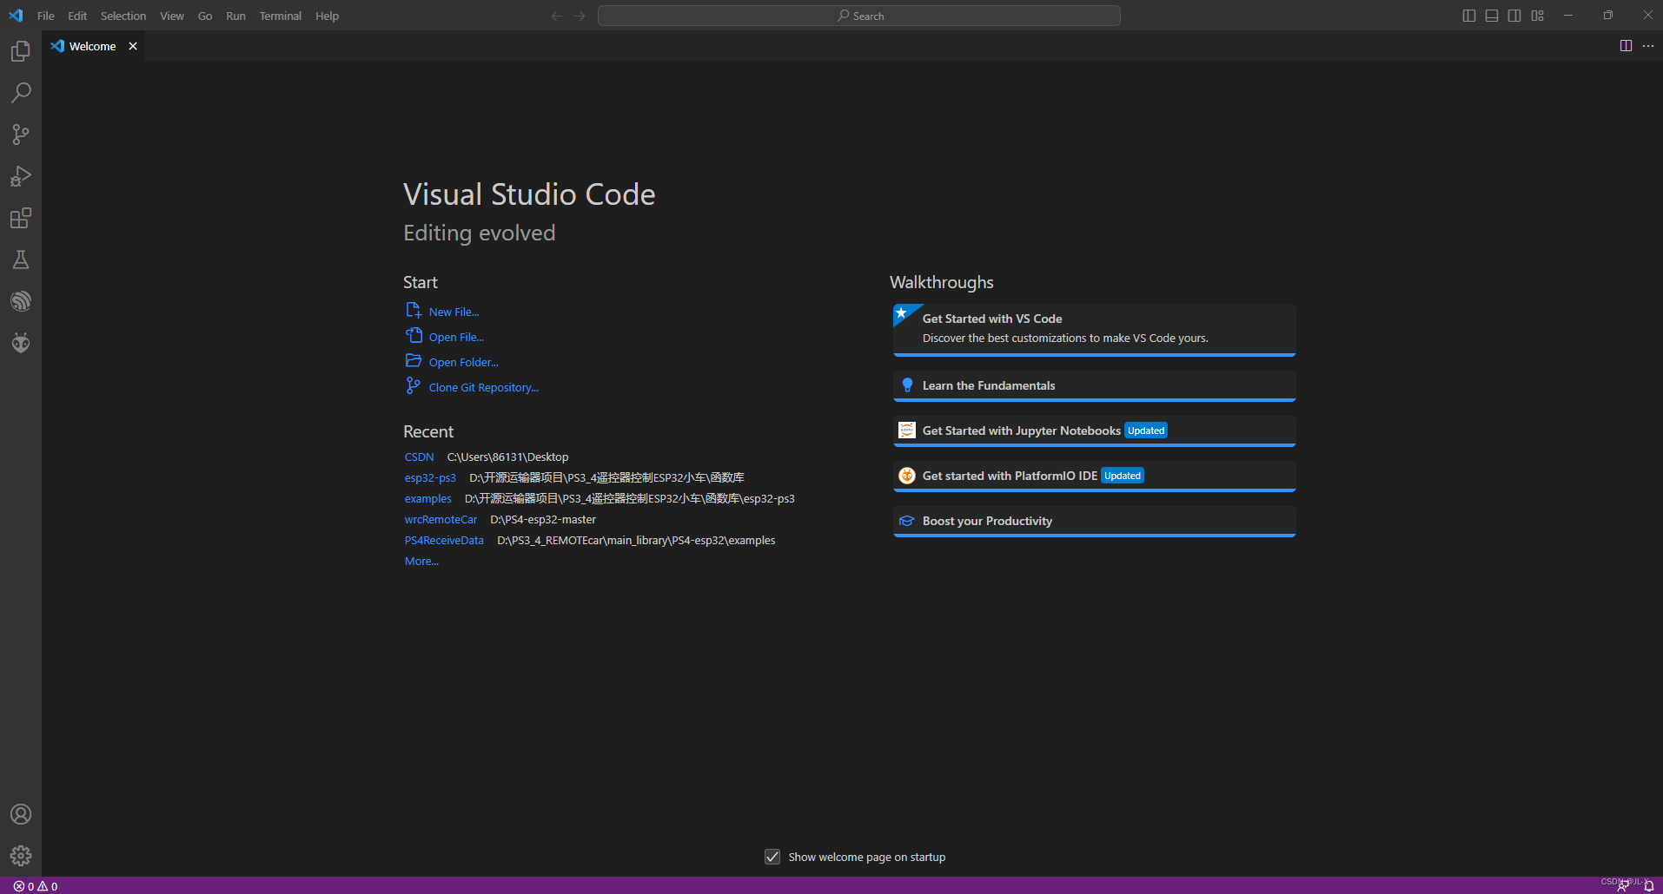The height and width of the screenshot is (894, 1663).
Task: Open recent folder PS4ReceiveData
Action: pyautogui.click(x=444, y=541)
